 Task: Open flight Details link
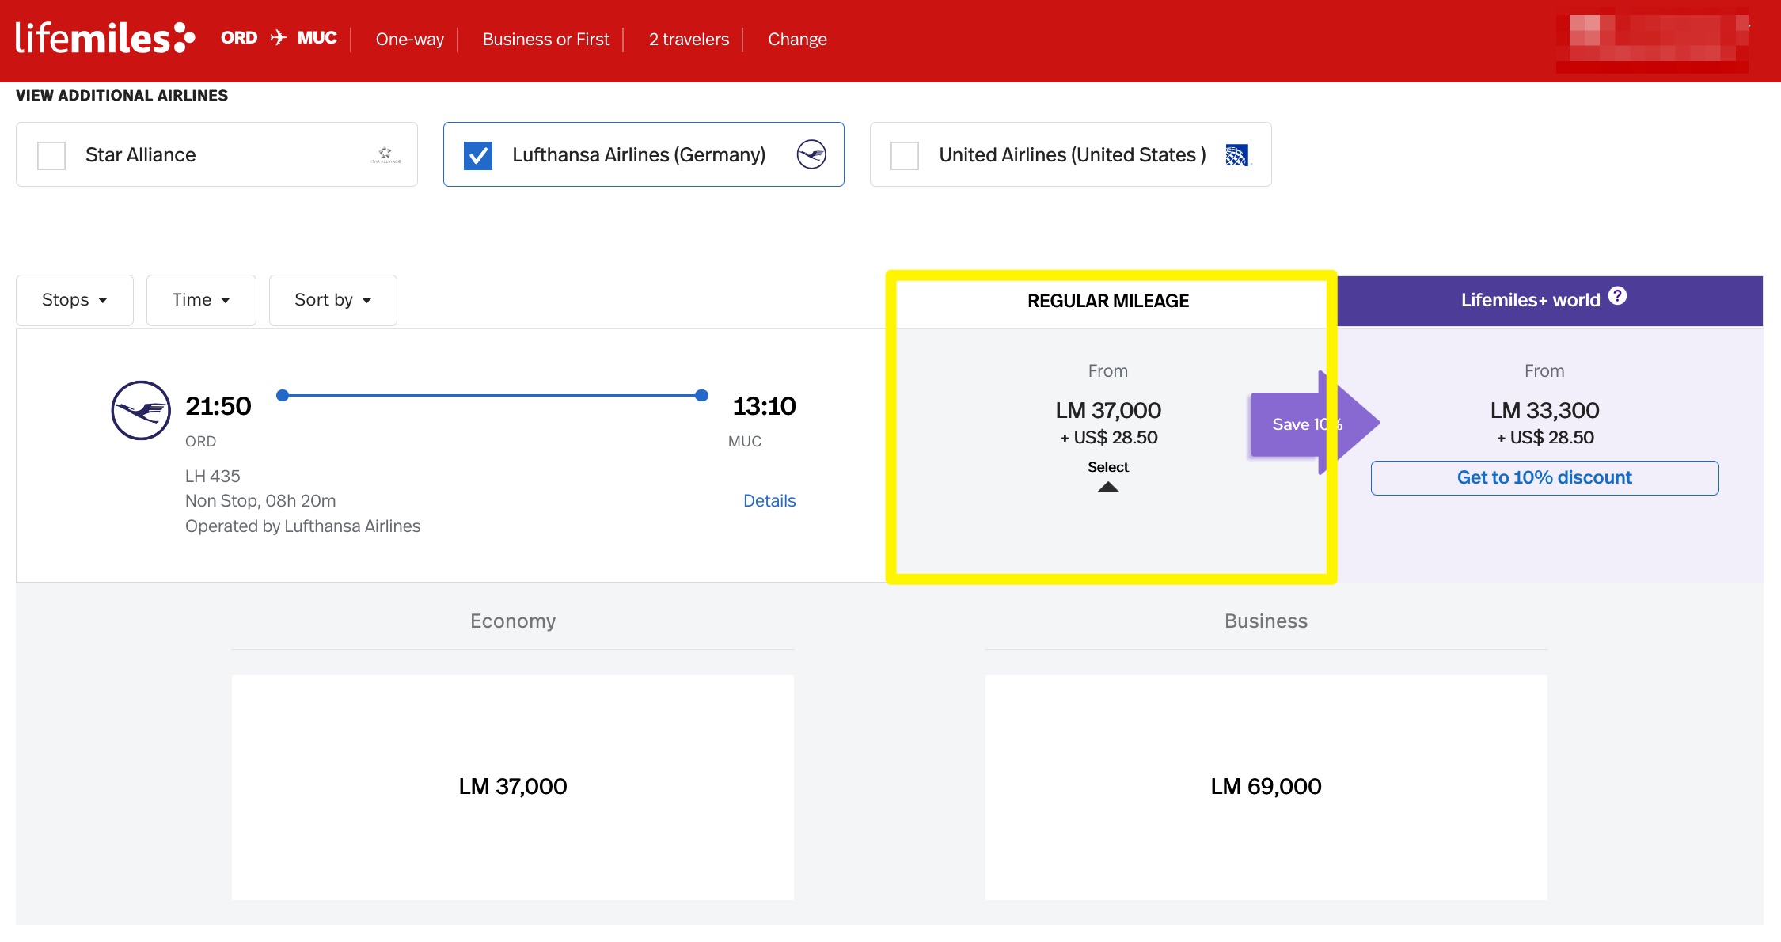pos(769,501)
